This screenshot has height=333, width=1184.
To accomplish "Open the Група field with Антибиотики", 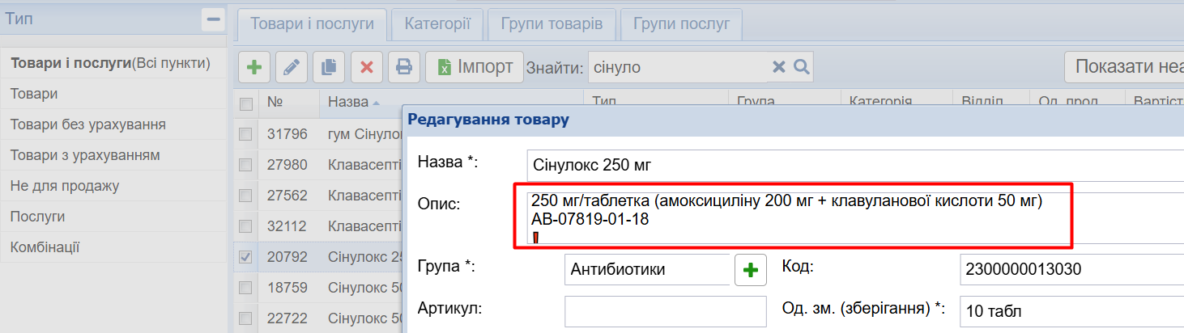I will tap(645, 270).
